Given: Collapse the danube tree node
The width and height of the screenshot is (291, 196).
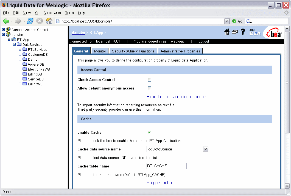Looking at the screenshot, I should [3, 35].
